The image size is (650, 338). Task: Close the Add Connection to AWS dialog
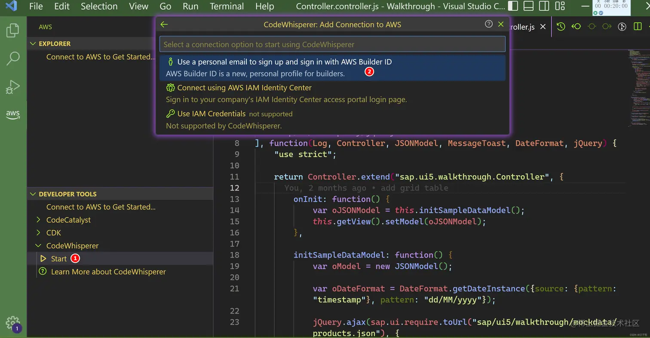click(501, 24)
